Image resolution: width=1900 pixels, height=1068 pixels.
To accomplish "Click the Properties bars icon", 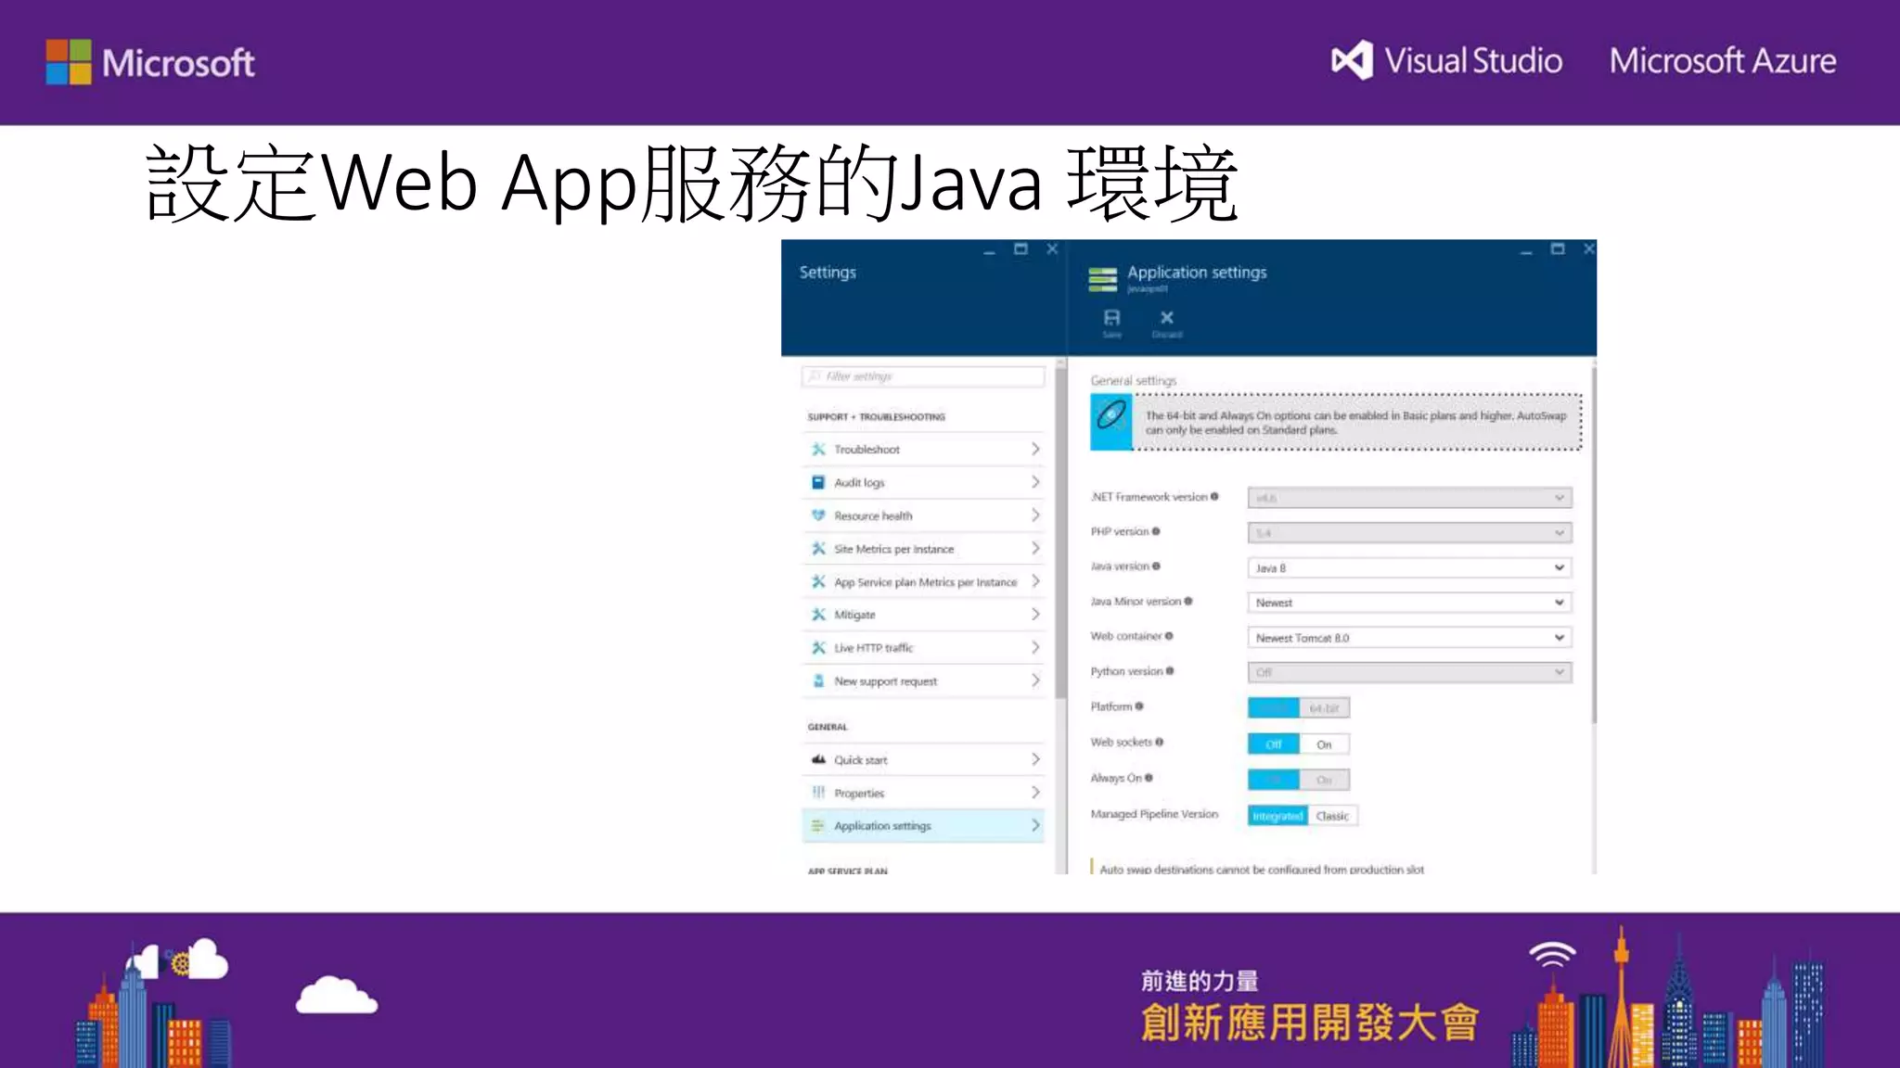I will pos(818,793).
